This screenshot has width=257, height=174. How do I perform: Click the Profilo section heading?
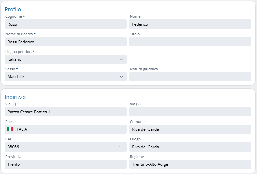(x=13, y=9)
